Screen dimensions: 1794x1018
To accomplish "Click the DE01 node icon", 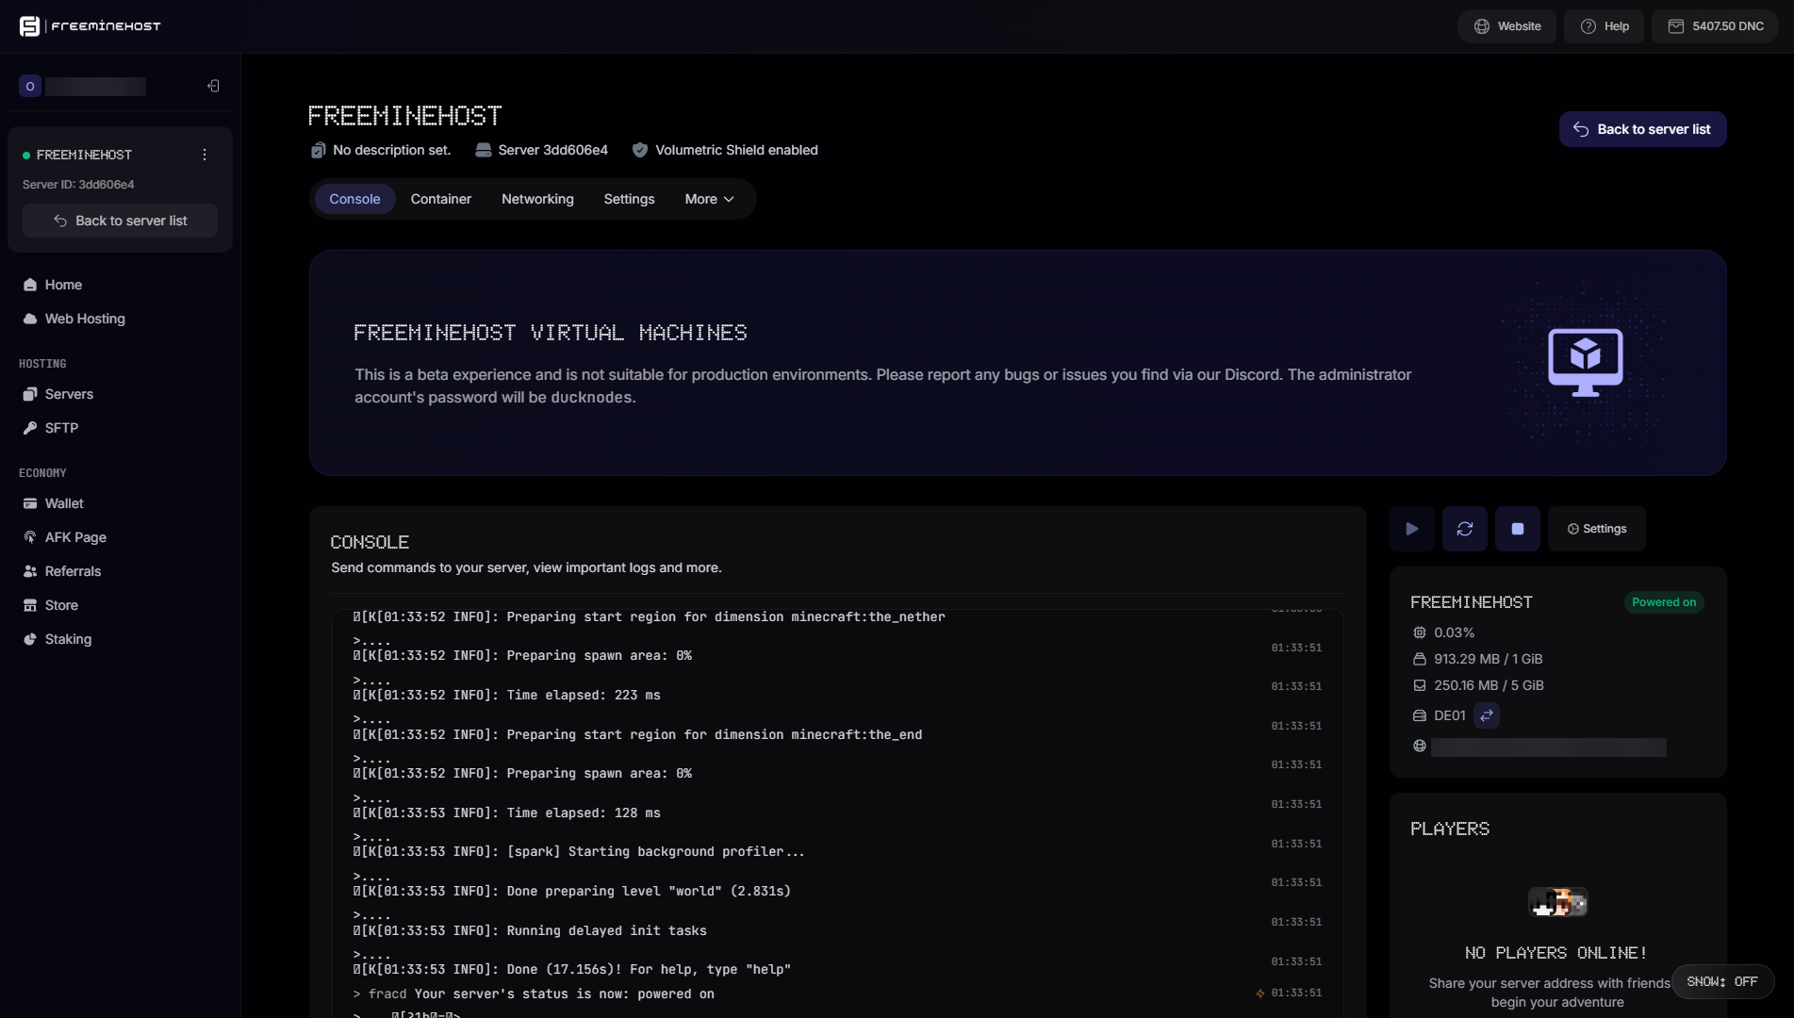I will (x=1419, y=715).
